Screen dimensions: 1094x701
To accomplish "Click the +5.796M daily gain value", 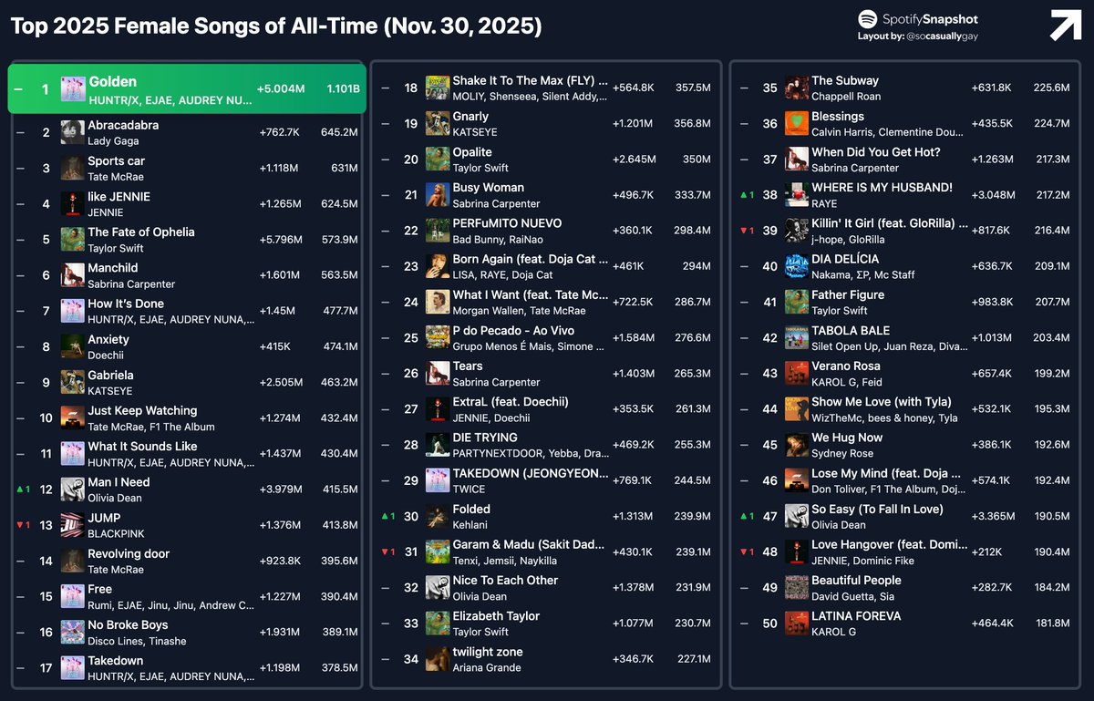I will 279,240.
